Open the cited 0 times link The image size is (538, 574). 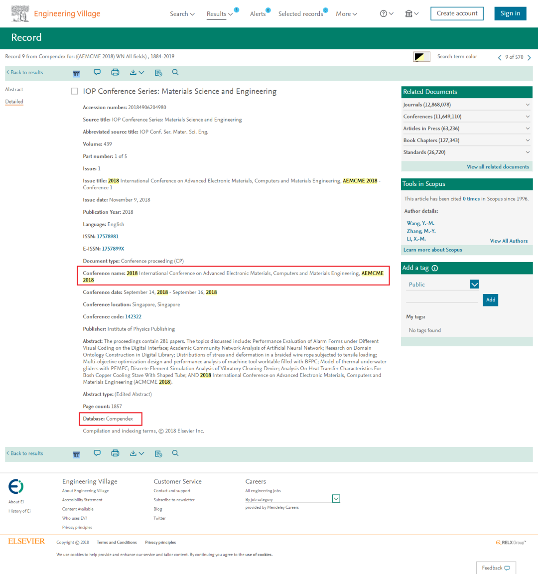coord(471,199)
